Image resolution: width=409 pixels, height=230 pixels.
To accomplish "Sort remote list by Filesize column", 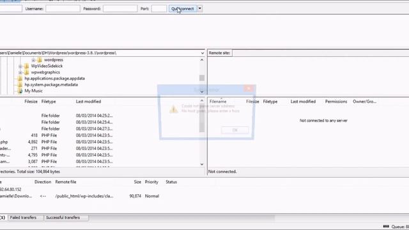I will coord(252,102).
